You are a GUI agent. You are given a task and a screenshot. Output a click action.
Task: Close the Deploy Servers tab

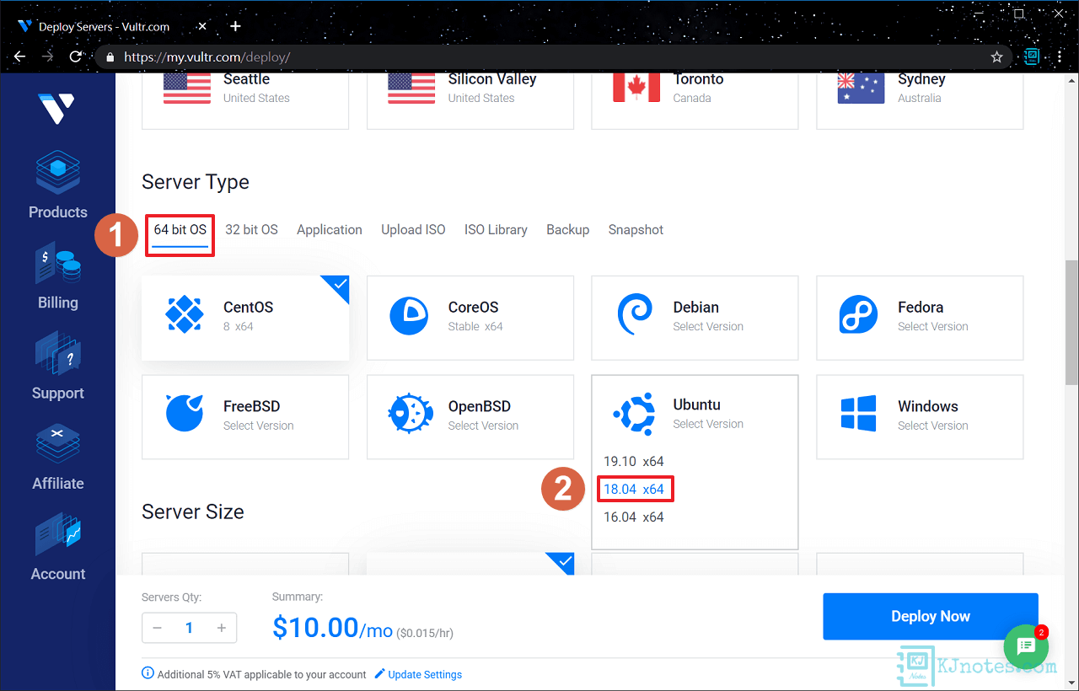click(201, 26)
